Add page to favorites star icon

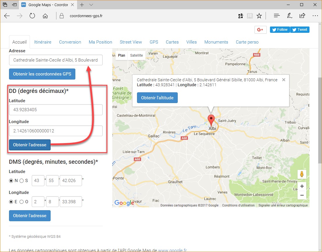(259, 16)
